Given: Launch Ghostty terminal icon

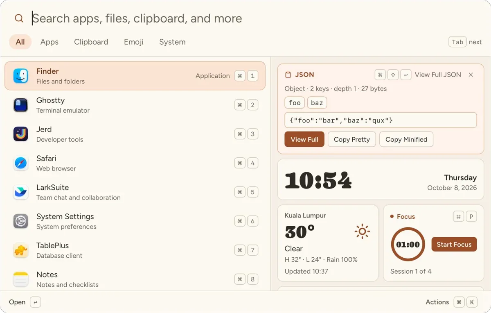Looking at the screenshot, I should 20,105.
